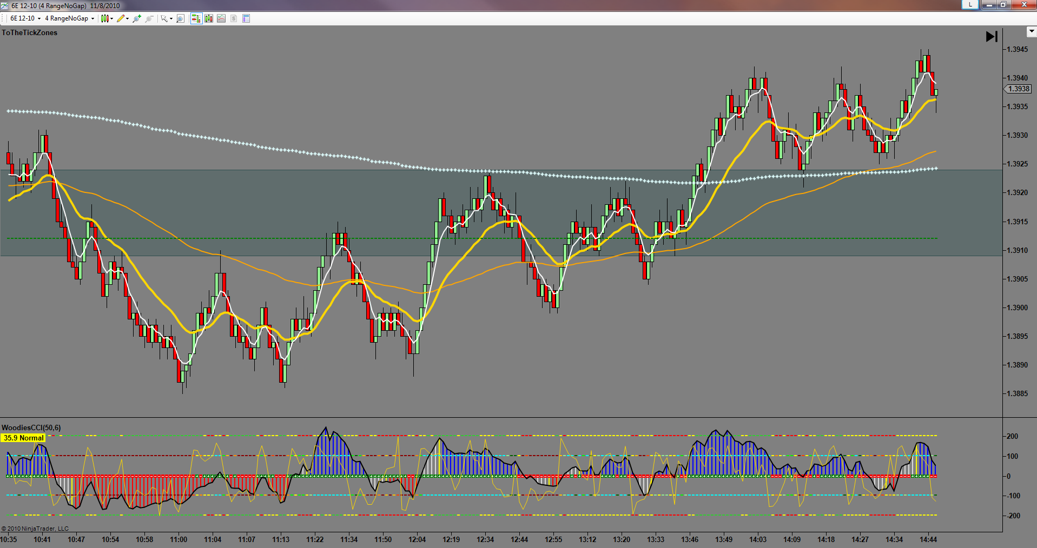Toggle the chart trader icon
This screenshot has height=548, width=1037.
point(196,18)
